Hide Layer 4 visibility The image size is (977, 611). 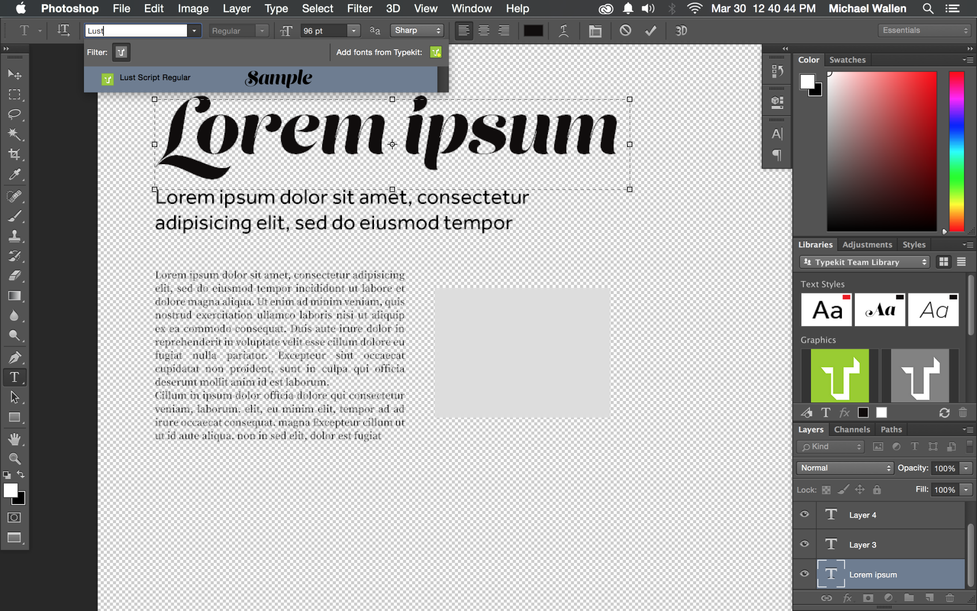pyautogui.click(x=804, y=515)
